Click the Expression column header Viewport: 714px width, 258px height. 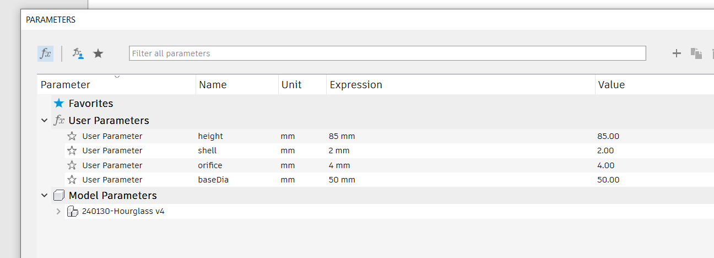356,85
